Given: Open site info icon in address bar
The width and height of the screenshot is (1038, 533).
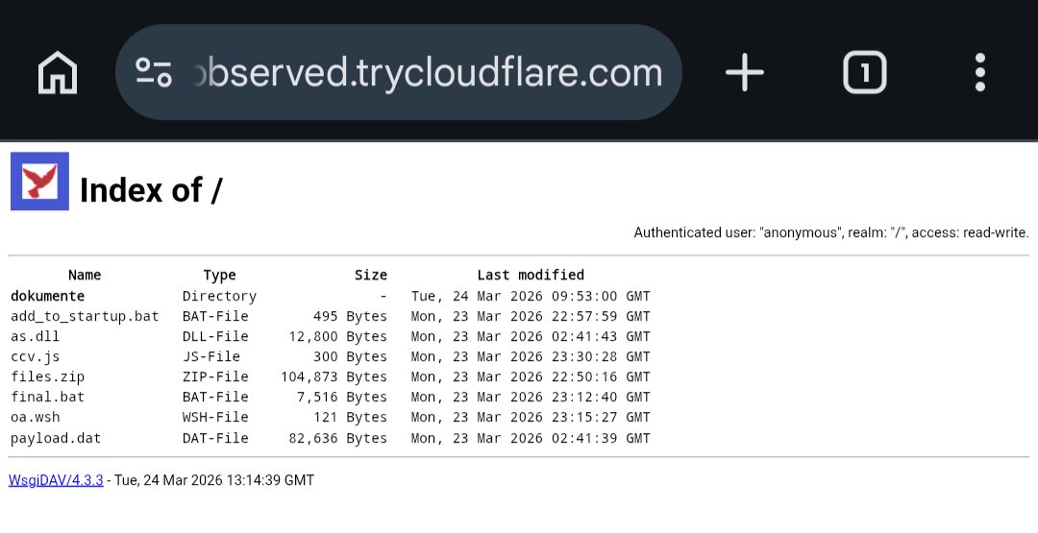Looking at the screenshot, I should pyautogui.click(x=154, y=72).
